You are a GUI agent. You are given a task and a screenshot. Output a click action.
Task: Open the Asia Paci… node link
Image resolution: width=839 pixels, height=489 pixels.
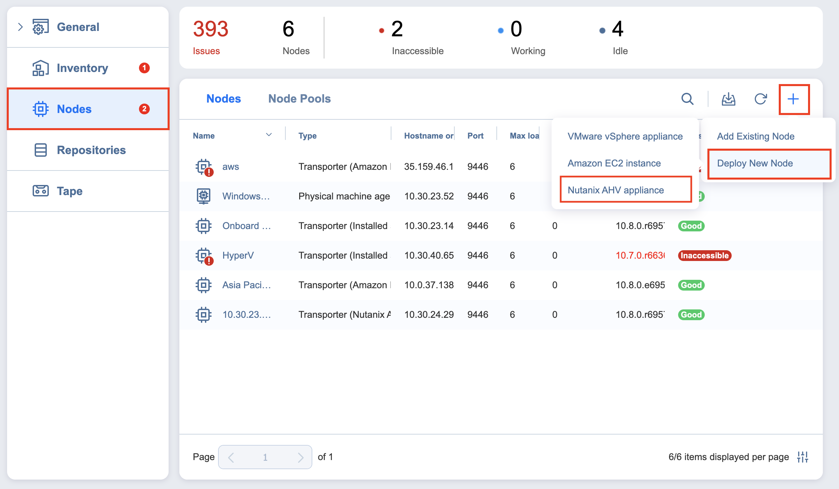pyautogui.click(x=247, y=285)
